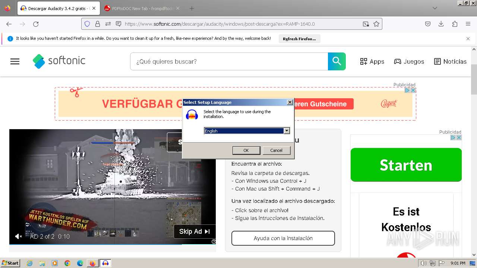Screen dimensions: 477x268
Task: Open the English language dropdown
Action: [x=287, y=131]
